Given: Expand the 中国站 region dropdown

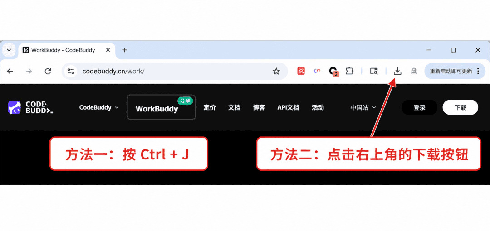Looking at the screenshot, I should (x=363, y=107).
